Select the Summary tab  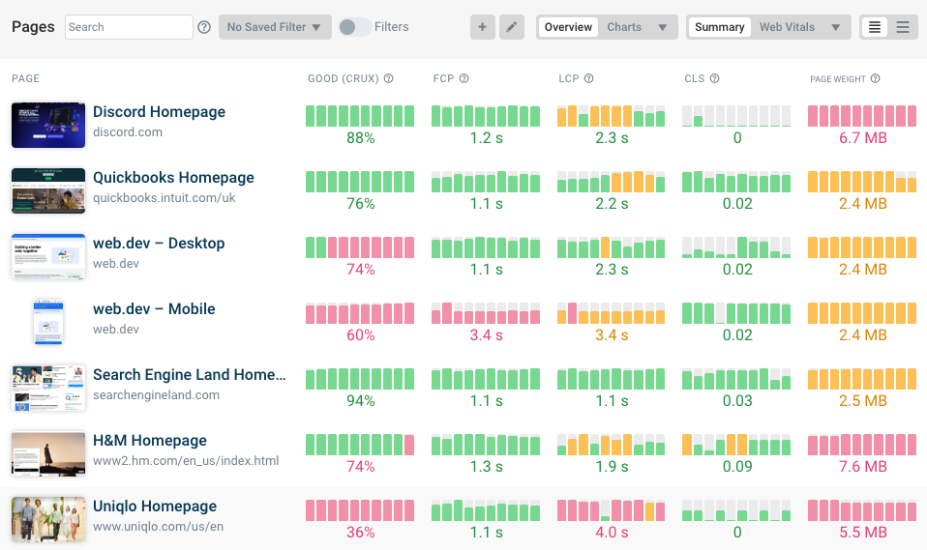click(720, 27)
